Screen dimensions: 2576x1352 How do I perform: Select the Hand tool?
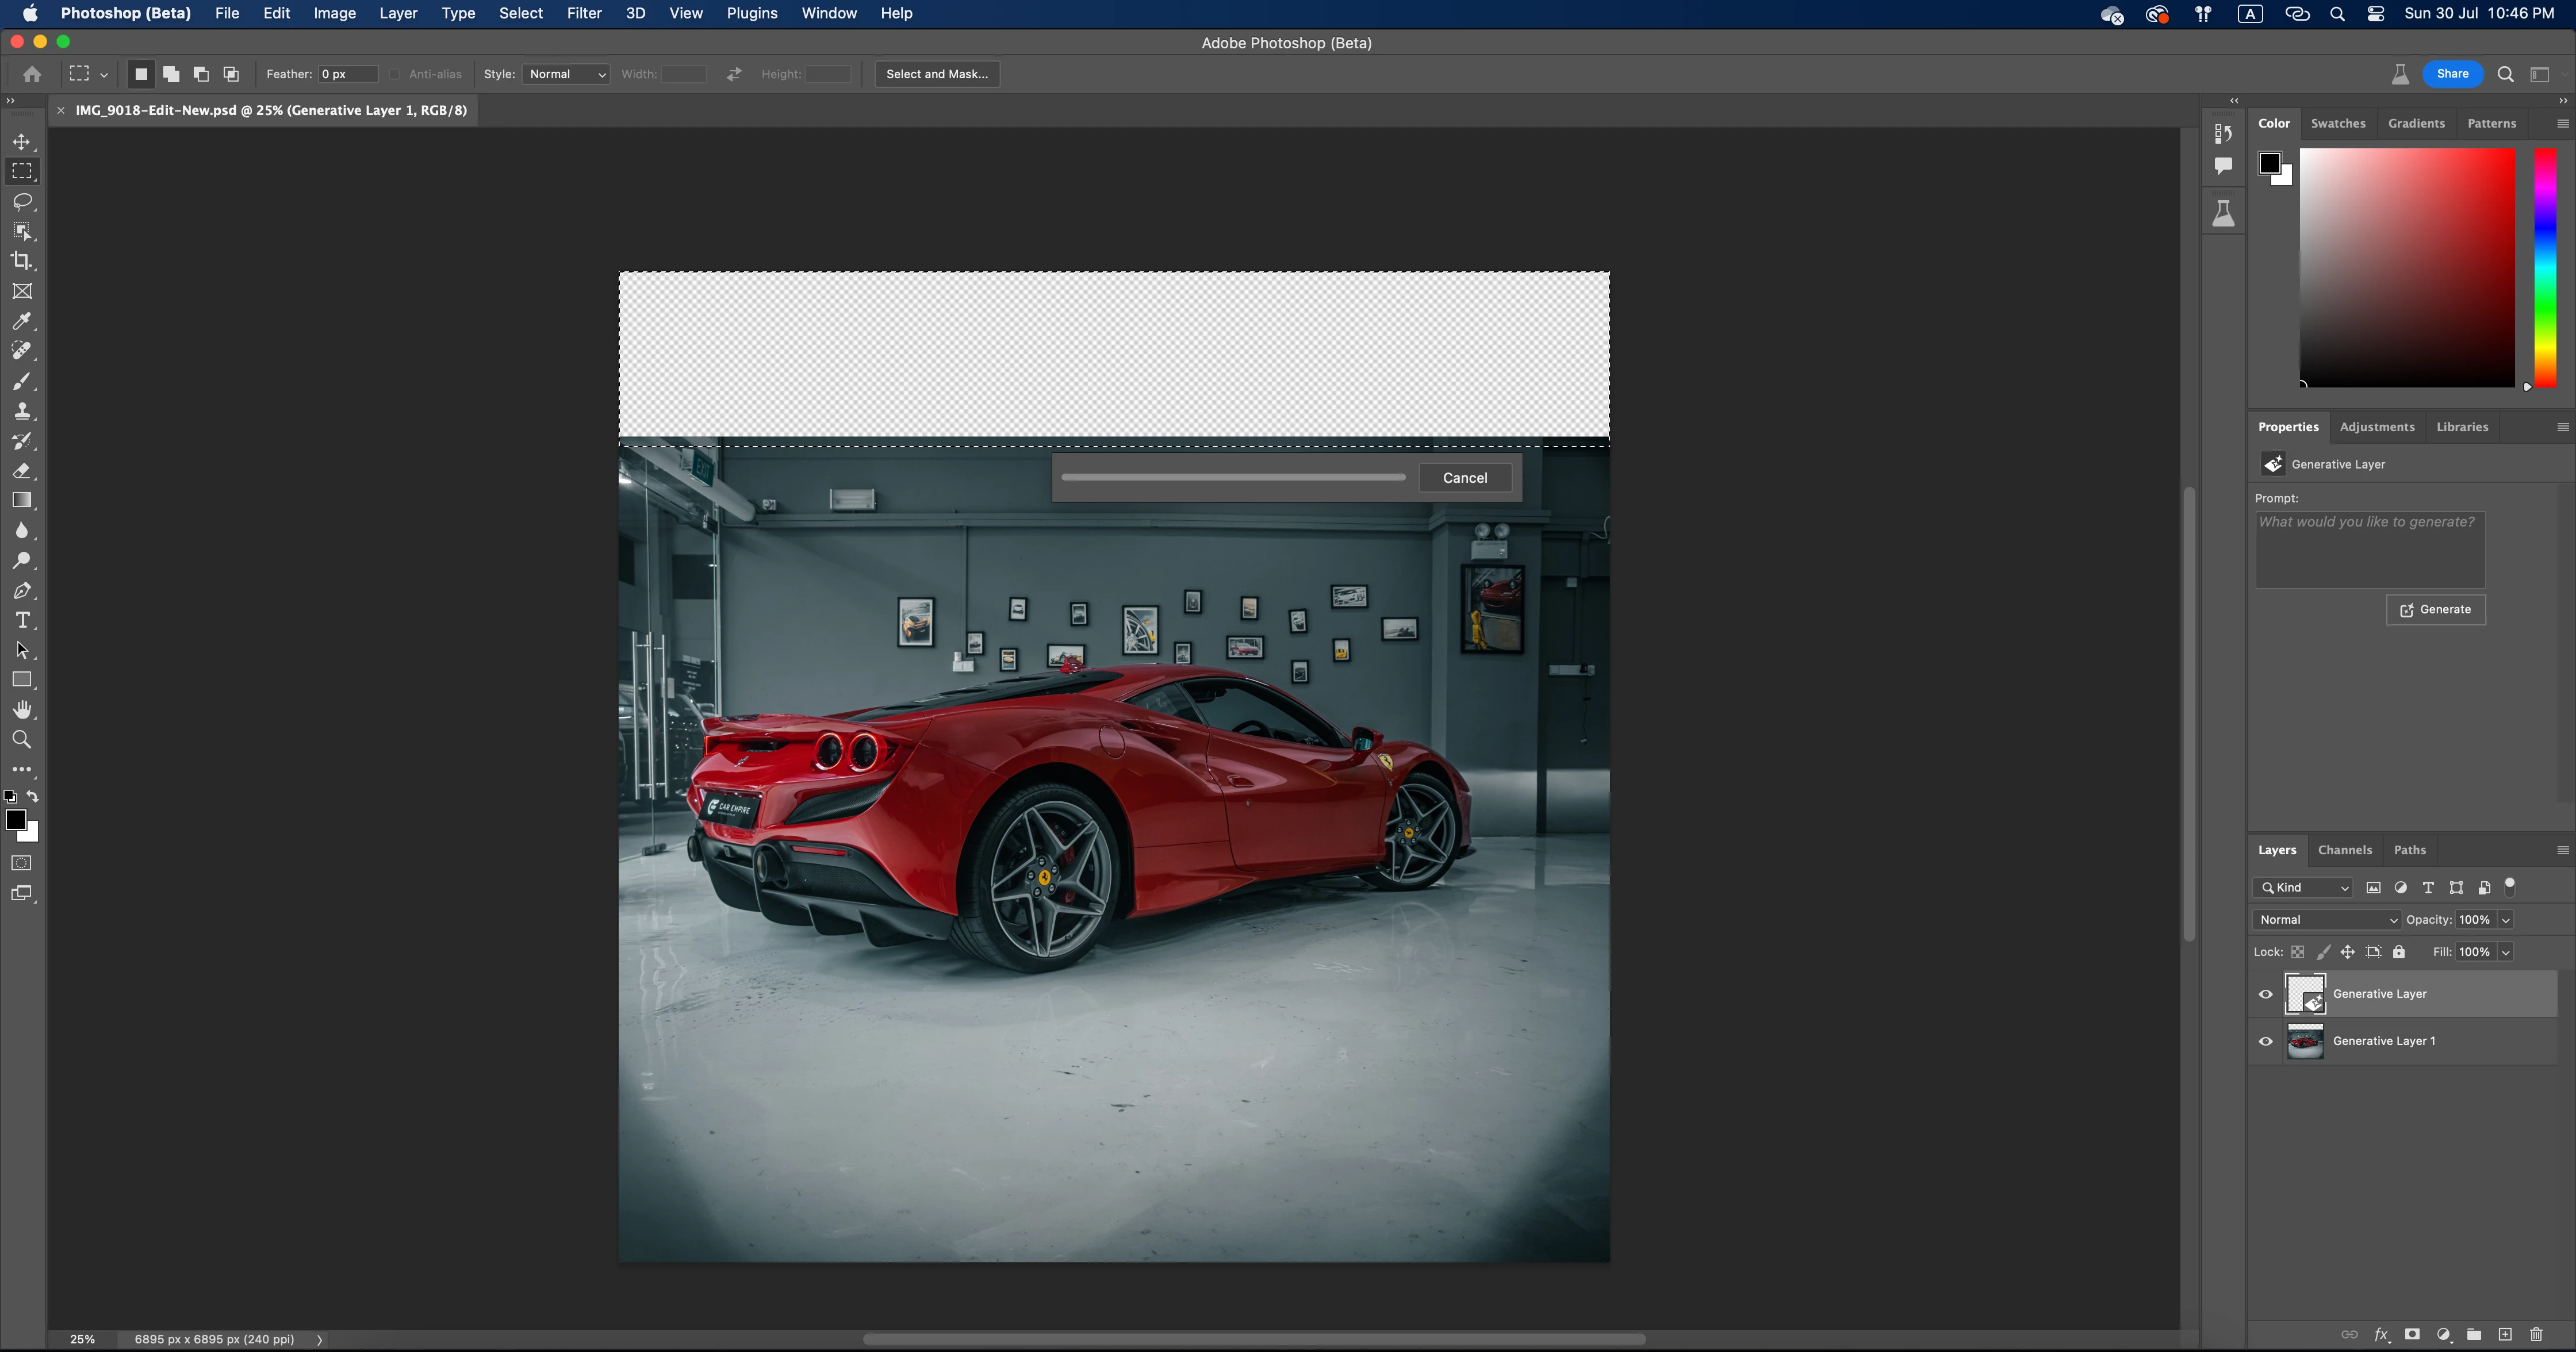22,710
